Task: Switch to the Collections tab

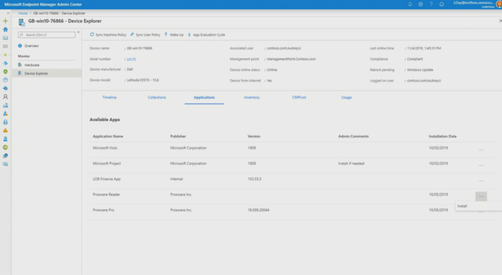Action: [x=157, y=98]
